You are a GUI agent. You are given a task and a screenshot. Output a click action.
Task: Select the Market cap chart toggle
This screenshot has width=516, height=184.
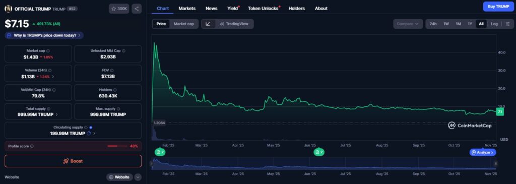tap(183, 24)
